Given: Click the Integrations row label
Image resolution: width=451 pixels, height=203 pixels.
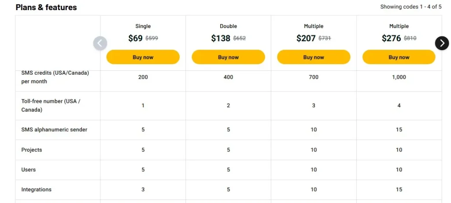Looking at the screenshot, I should pyautogui.click(x=37, y=189).
